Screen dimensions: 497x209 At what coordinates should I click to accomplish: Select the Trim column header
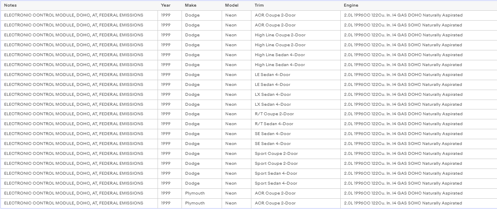click(x=296, y=5)
